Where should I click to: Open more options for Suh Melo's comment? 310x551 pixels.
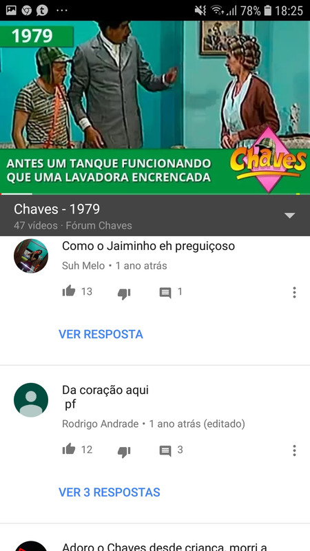pos(294,292)
